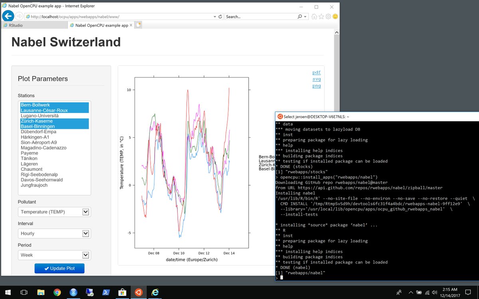Open the volume speaker tray icon
Screen dimensions: 479x299
pyautogui.click(x=434, y=292)
